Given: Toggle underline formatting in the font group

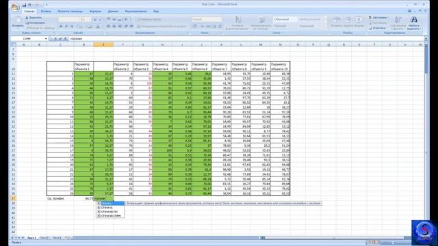Looking at the screenshot, I should (72, 27).
